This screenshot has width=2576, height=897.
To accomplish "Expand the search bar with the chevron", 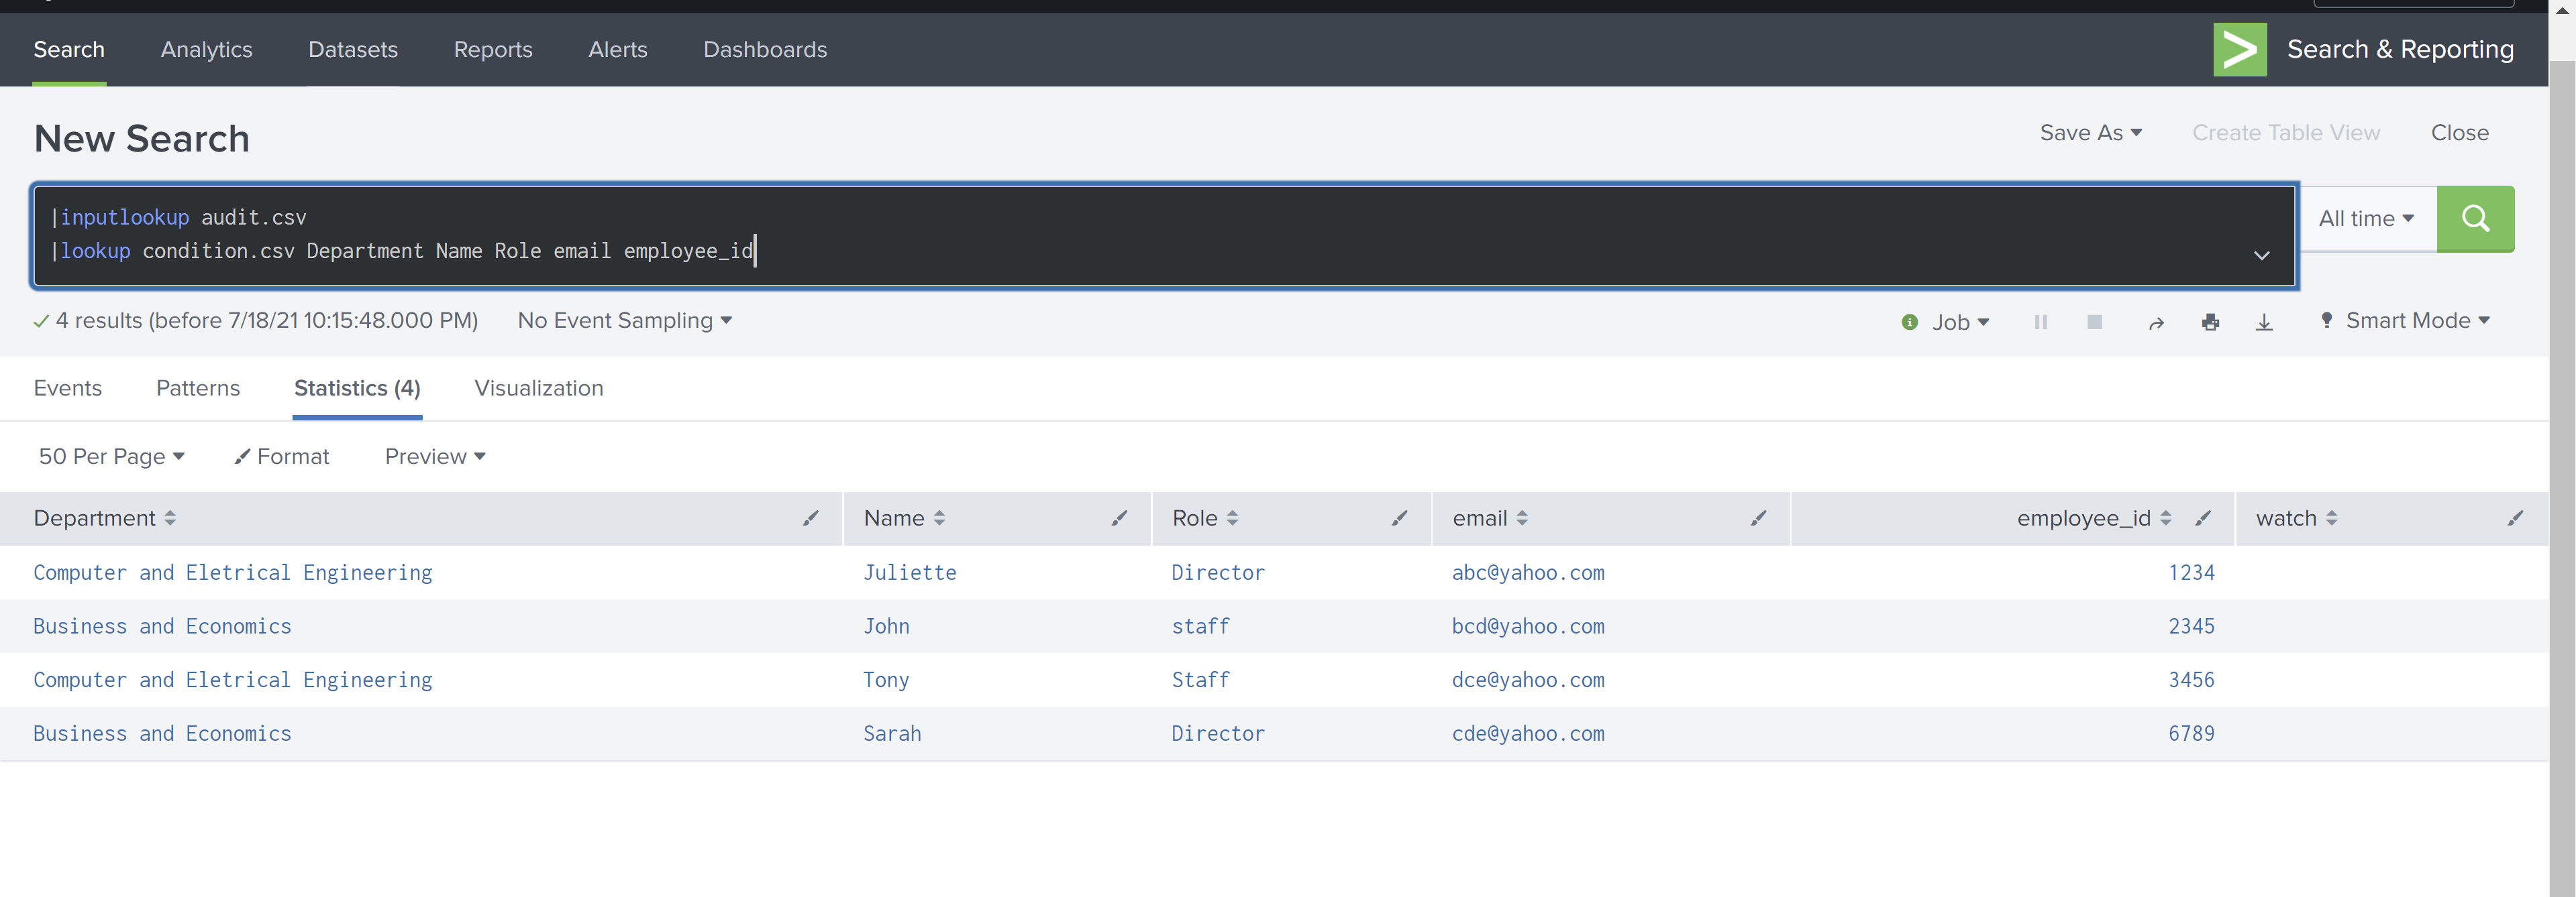I will (2261, 255).
